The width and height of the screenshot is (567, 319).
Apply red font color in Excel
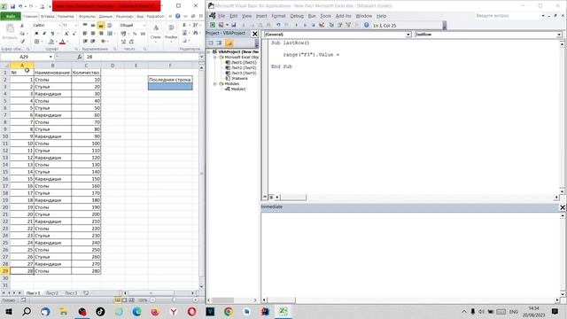pyautogui.click(x=63, y=42)
